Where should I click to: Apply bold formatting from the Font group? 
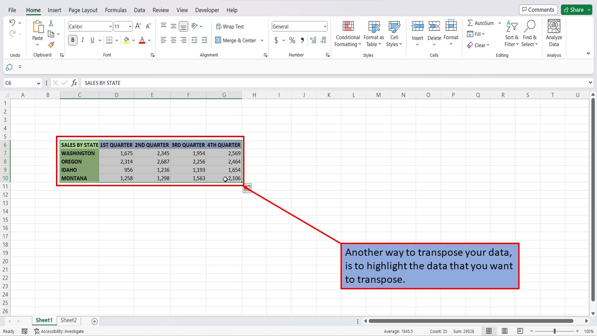(72, 40)
